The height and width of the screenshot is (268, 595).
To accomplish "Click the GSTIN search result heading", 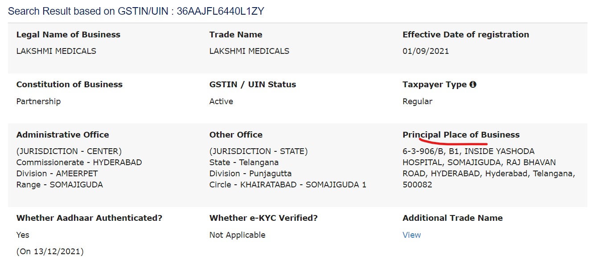I will 136,11.
